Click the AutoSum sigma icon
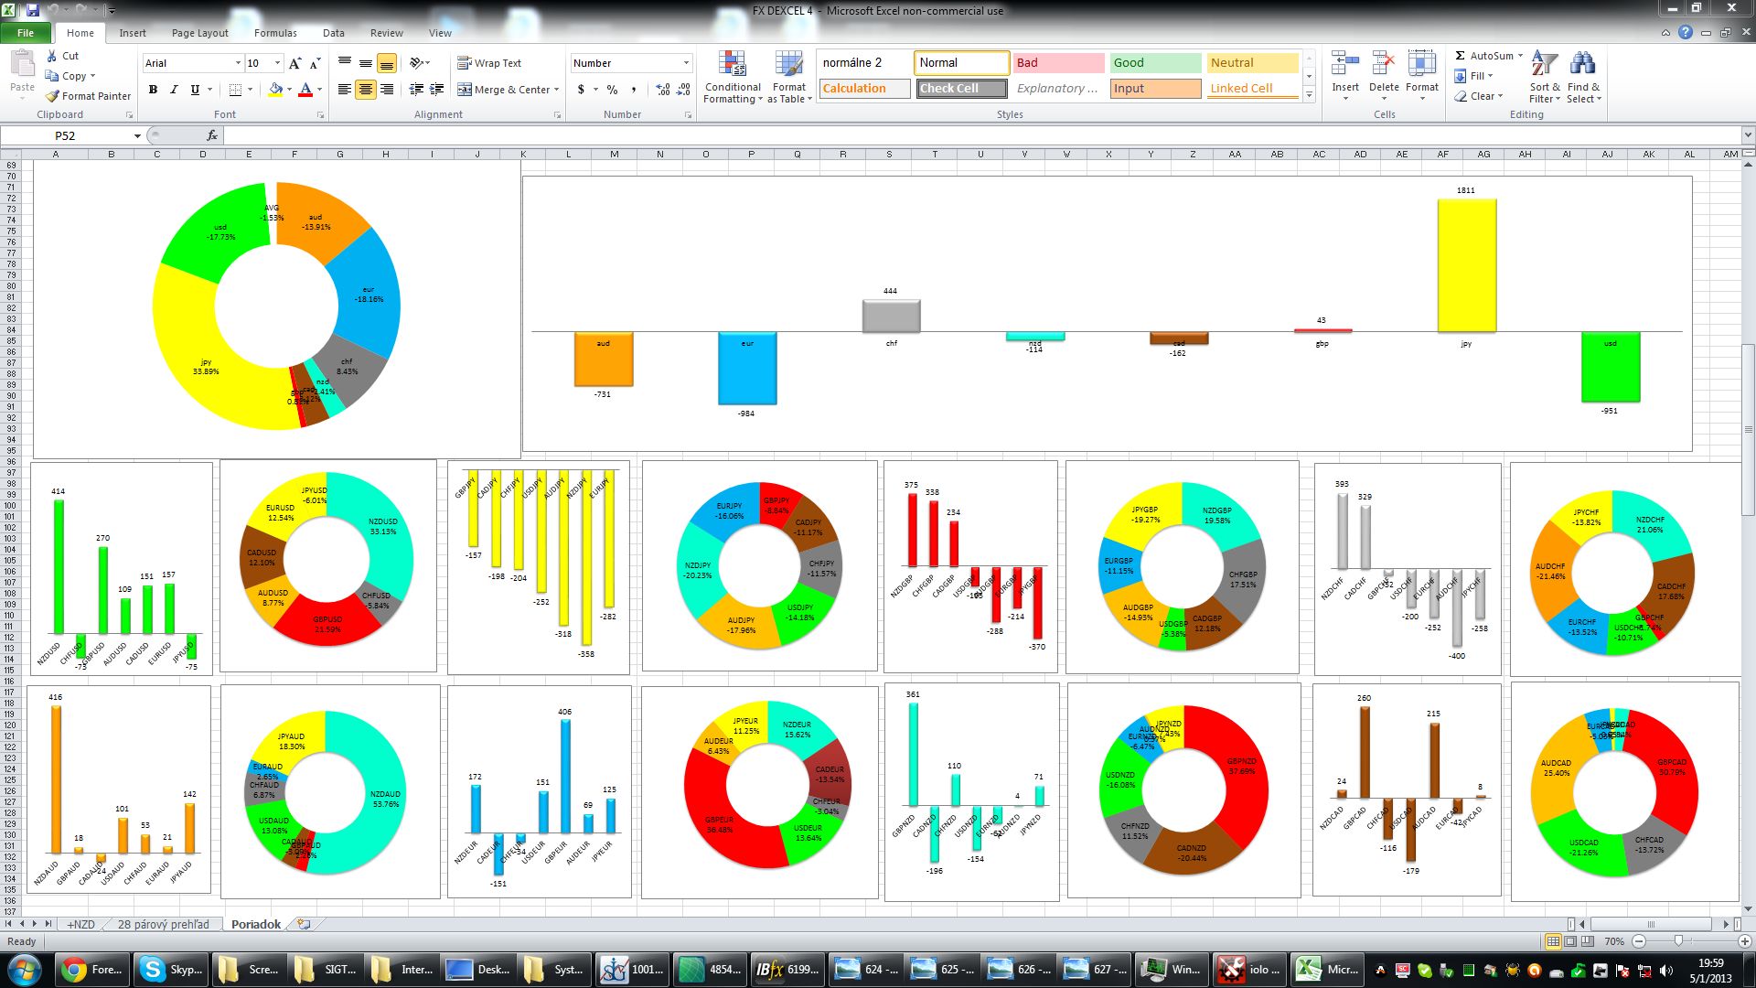 tap(1461, 56)
